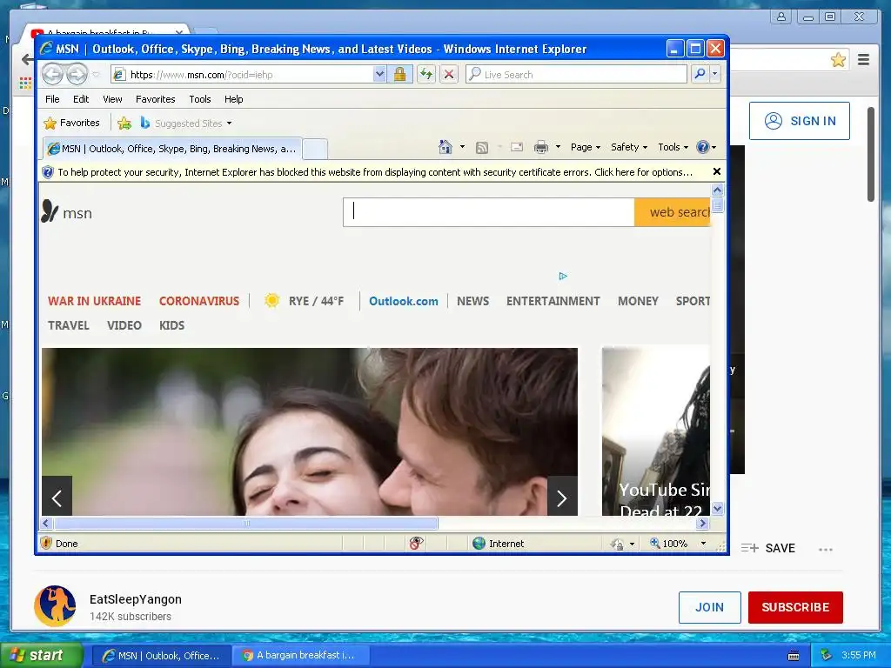Viewport: 891px width, 668px height.
Task: Close the security information bar
Action: coord(717,171)
